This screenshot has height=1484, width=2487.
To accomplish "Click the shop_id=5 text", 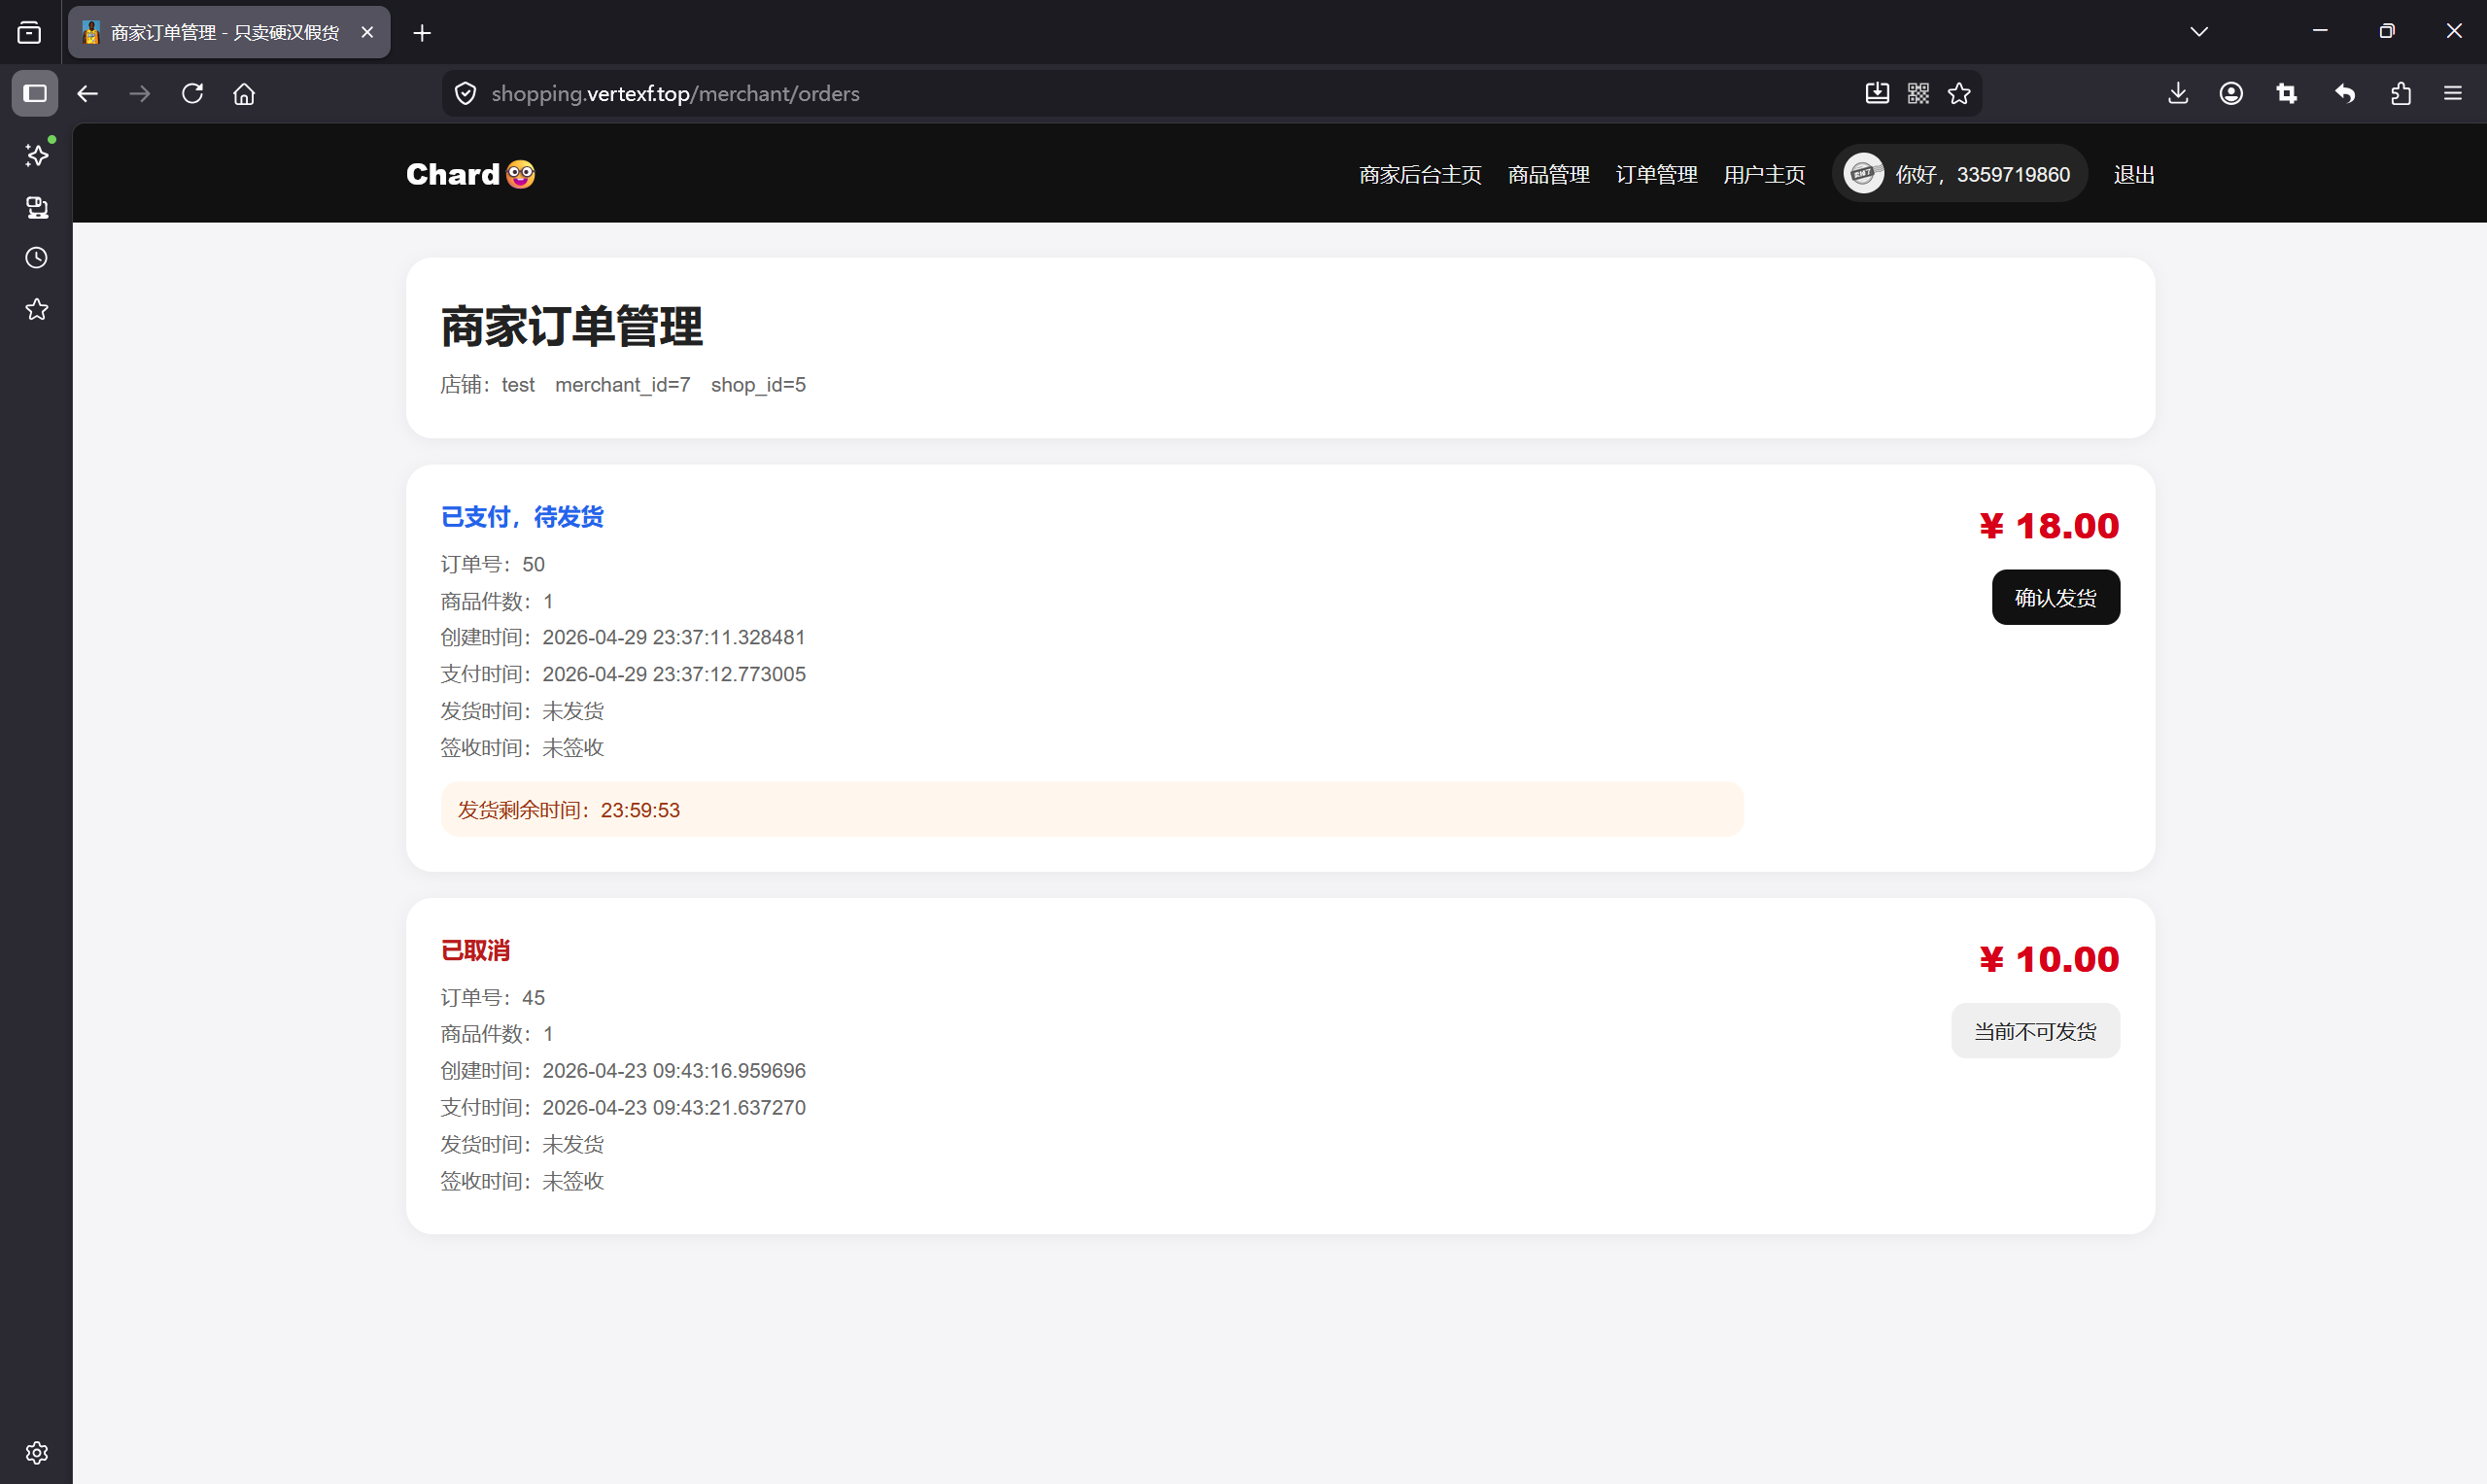I will (758, 385).
